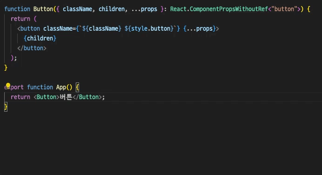Click the closing brace of Button function
This screenshot has height=175, width=322.
click(x=6, y=67)
